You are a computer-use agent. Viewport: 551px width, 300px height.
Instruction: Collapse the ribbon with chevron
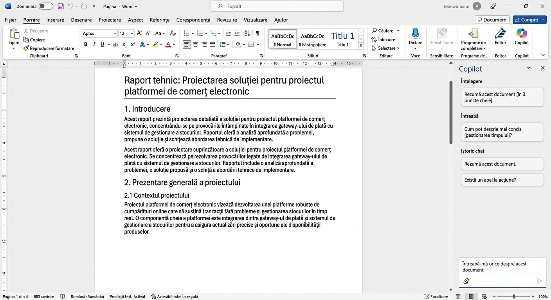[543, 55]
